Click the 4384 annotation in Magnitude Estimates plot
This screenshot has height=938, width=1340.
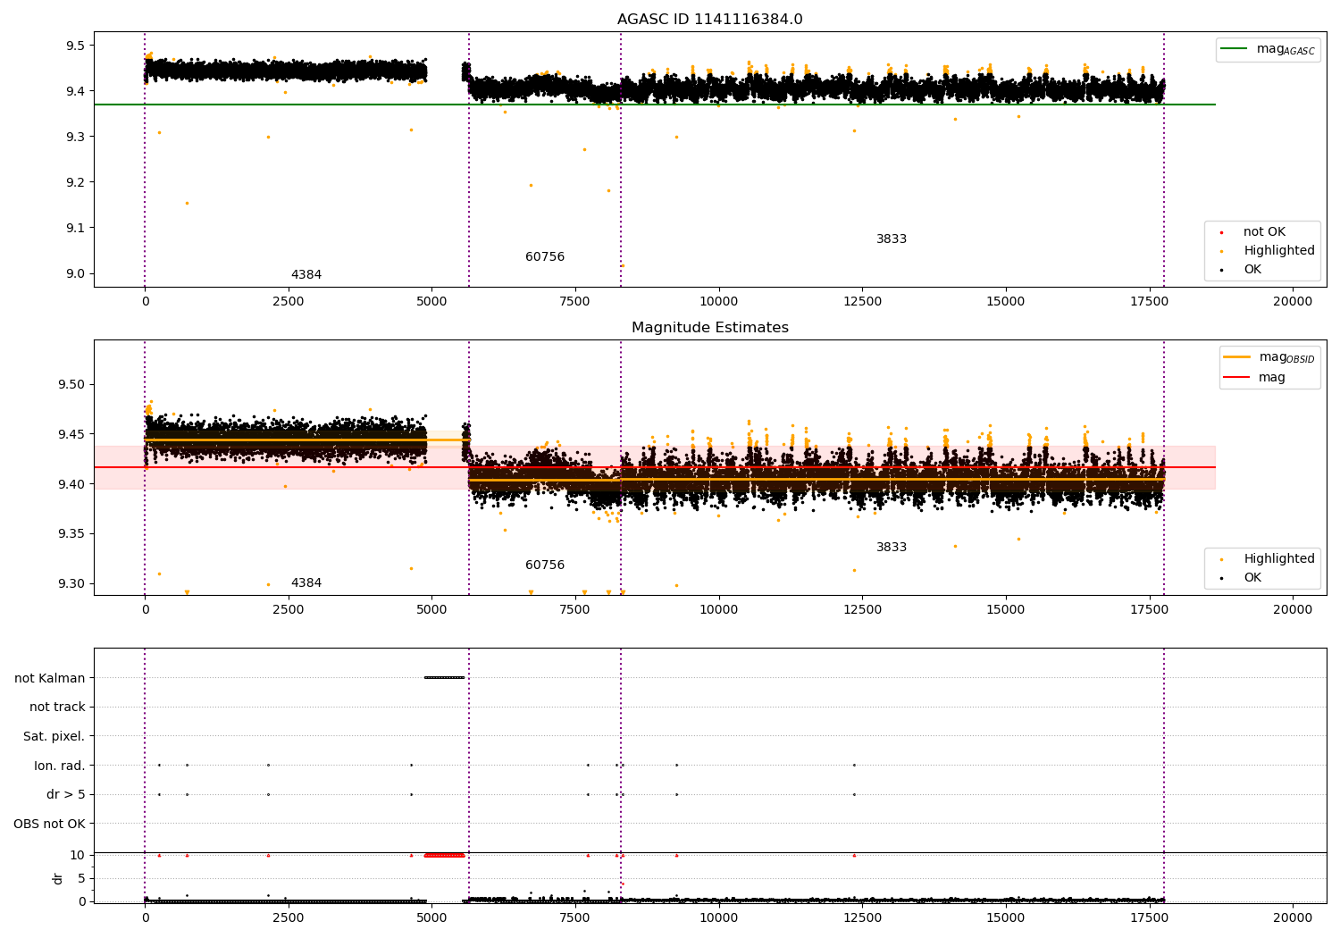[306, 583]
